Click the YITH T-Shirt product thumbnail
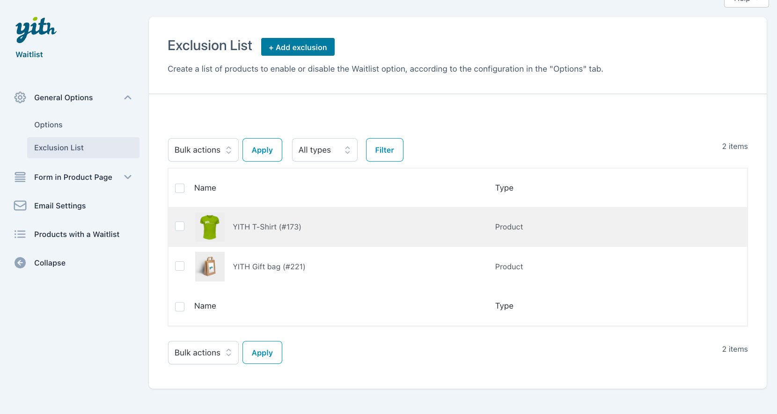Viewport: 777px width, 414px height. pyautogui.click(x=210, y=227)
